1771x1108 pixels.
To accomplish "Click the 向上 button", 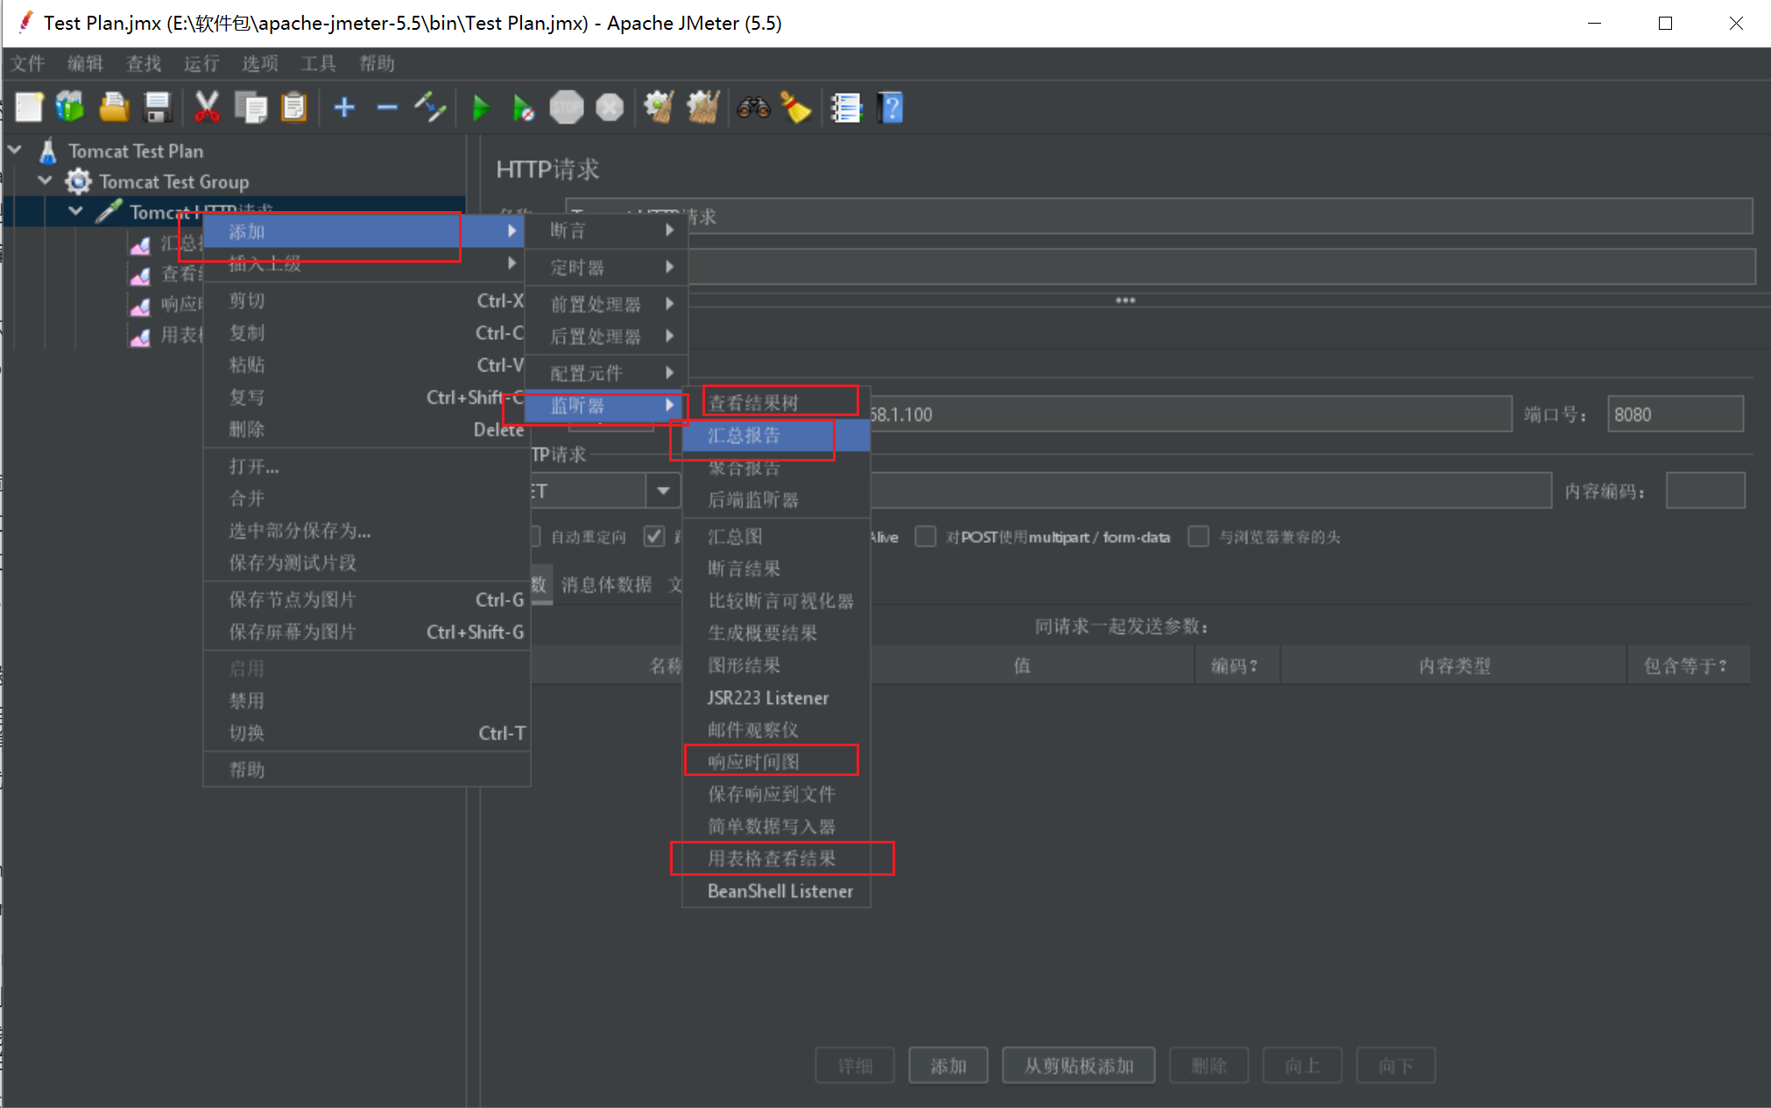I will pyautogui.click(x=1302, y=1066).
